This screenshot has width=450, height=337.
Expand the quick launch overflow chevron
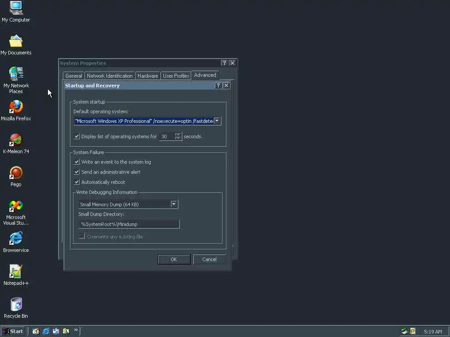76,330
